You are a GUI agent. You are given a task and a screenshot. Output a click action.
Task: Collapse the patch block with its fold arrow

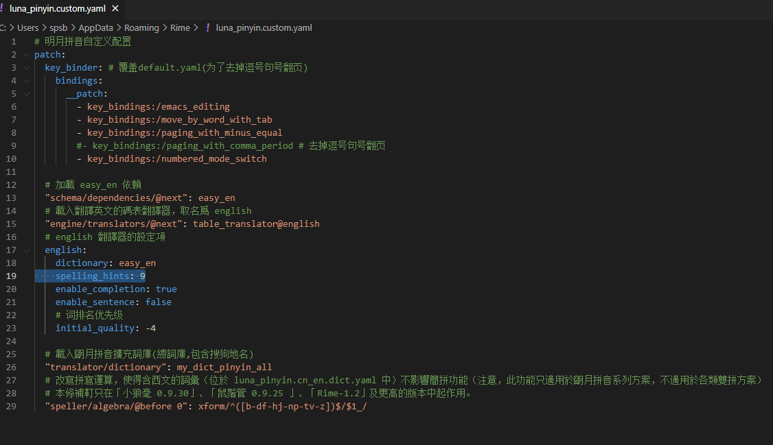(26, 54)
